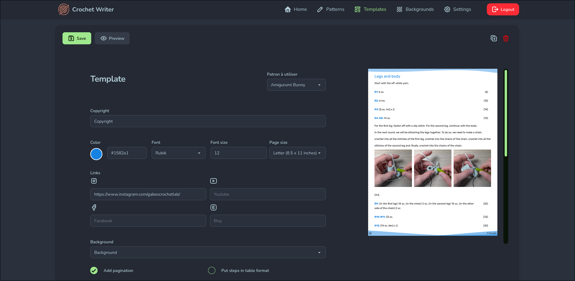Screen dimensions: 575x281
Task: Focus the Youtube link field
Action: coord(268,194)
